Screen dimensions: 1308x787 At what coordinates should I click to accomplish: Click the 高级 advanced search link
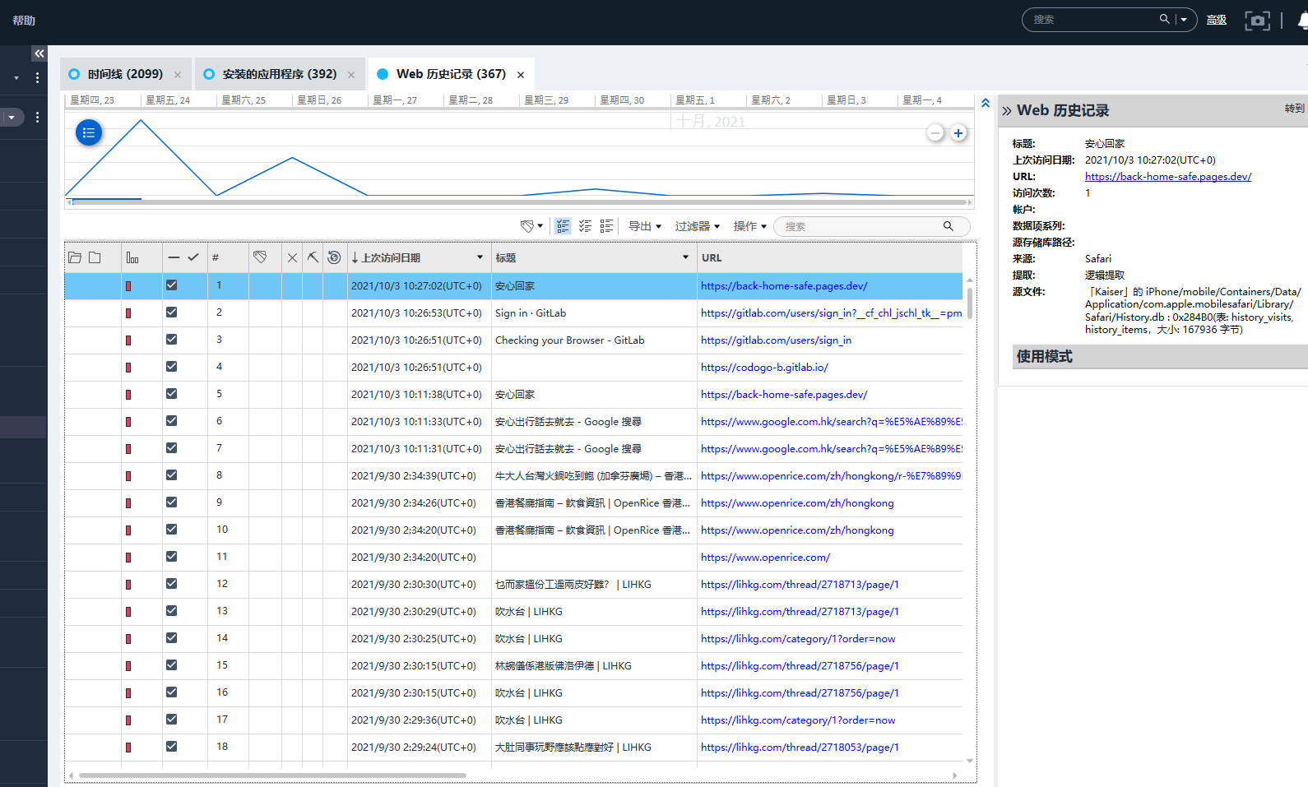1217,20
